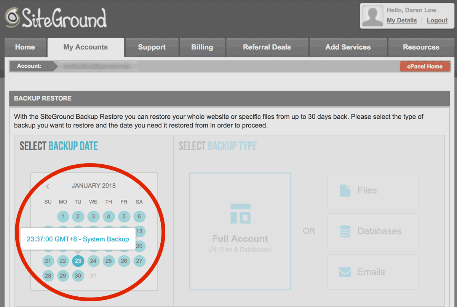Viewport: 457px width, 307px height.
Task: Select January 28 in calendar
Action: pyautogui.click(x=48, y=276)
